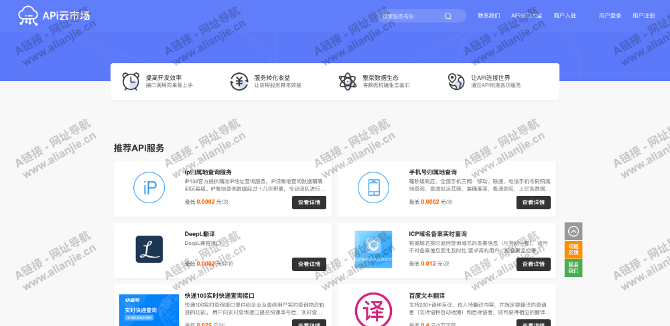670x326 pixels.
Task: View details for ip归属地查询服务
Action: pyautogui.click(x=309, y=203)
